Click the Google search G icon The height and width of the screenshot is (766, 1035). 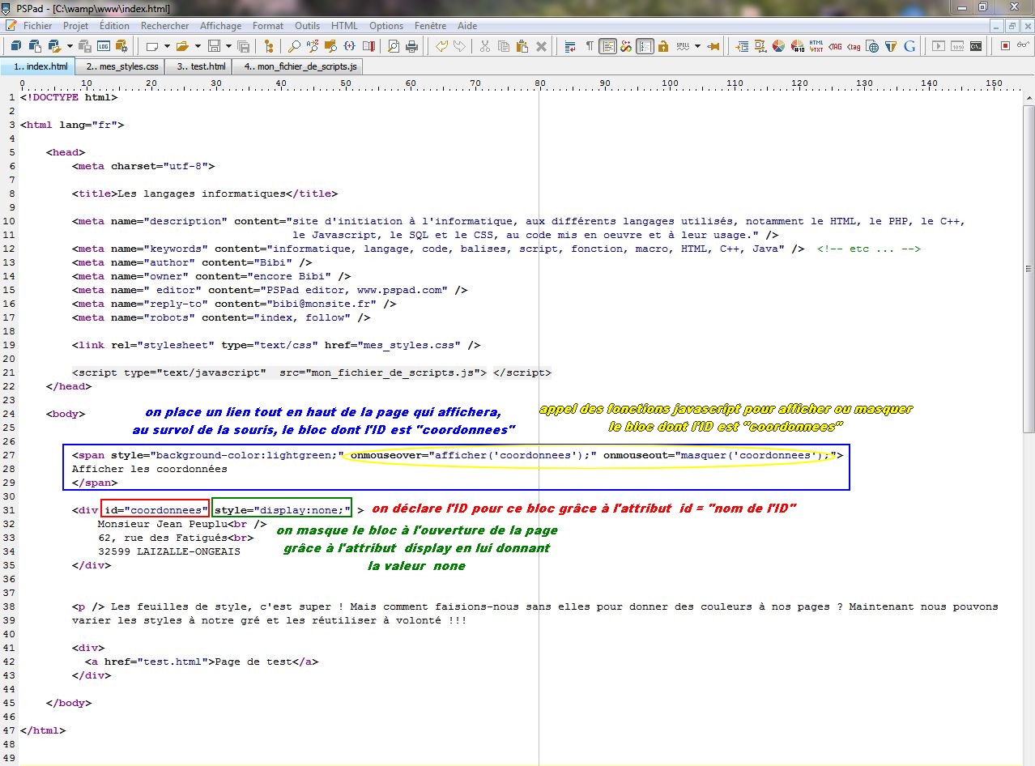[909, 46]
